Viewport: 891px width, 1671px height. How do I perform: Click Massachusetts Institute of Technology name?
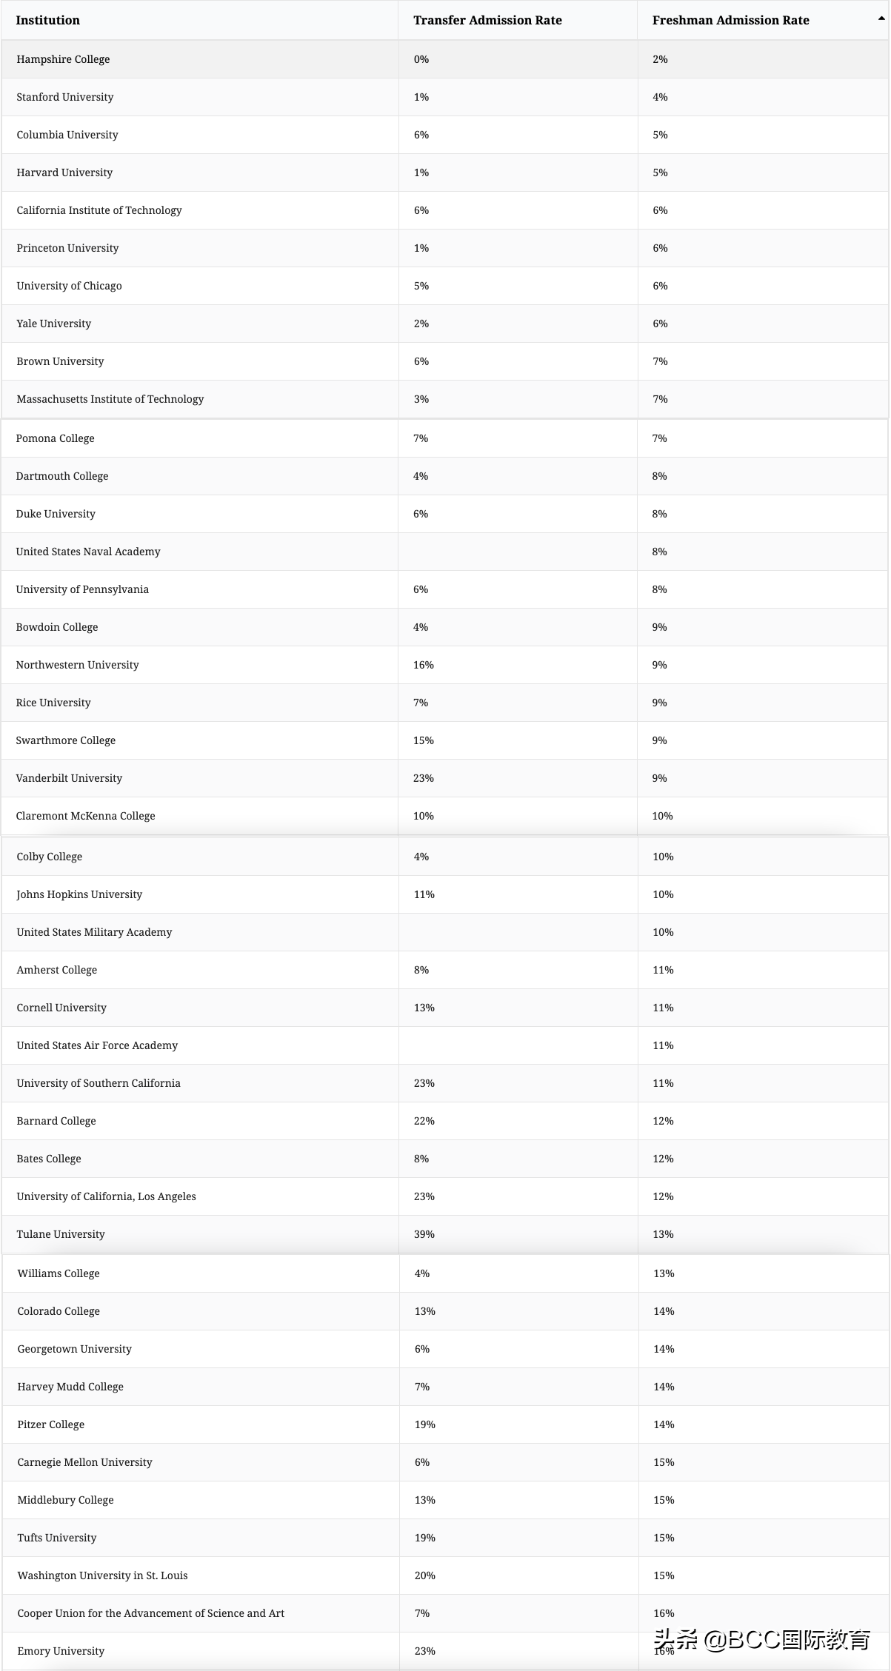(110, 399)
